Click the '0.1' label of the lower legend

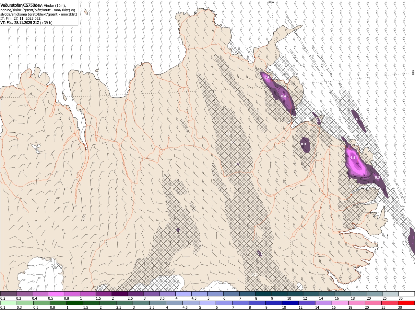coord(3,307)
